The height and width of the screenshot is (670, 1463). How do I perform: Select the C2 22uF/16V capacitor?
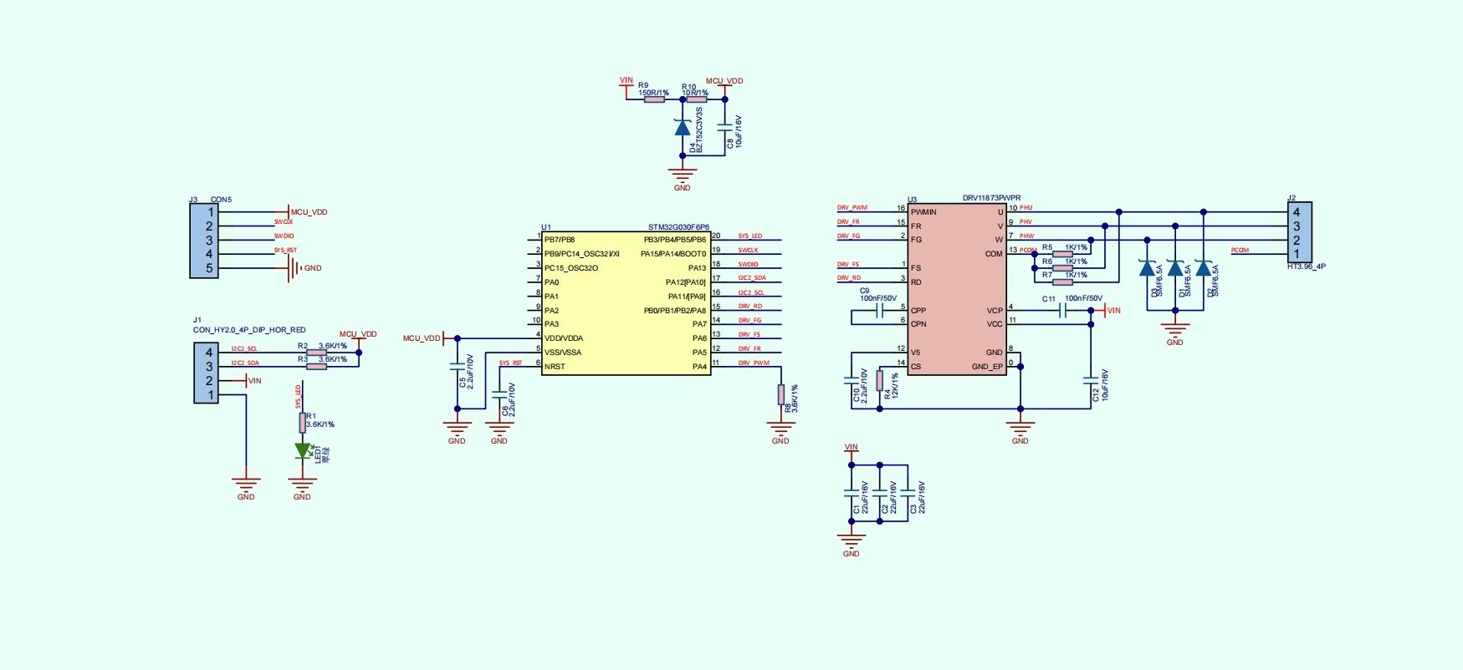click(879, 493)
